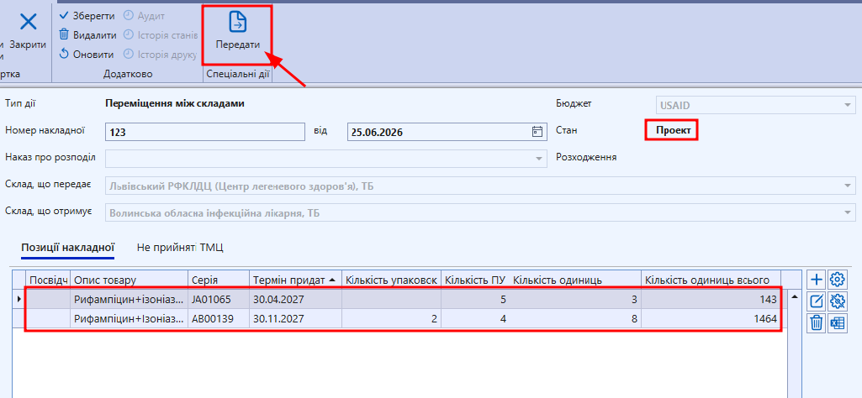Switch to the Не прийняті ТМЦ tab
This screenshot has height=398, width=862.
pyautogui.click(x=180, y=248)
